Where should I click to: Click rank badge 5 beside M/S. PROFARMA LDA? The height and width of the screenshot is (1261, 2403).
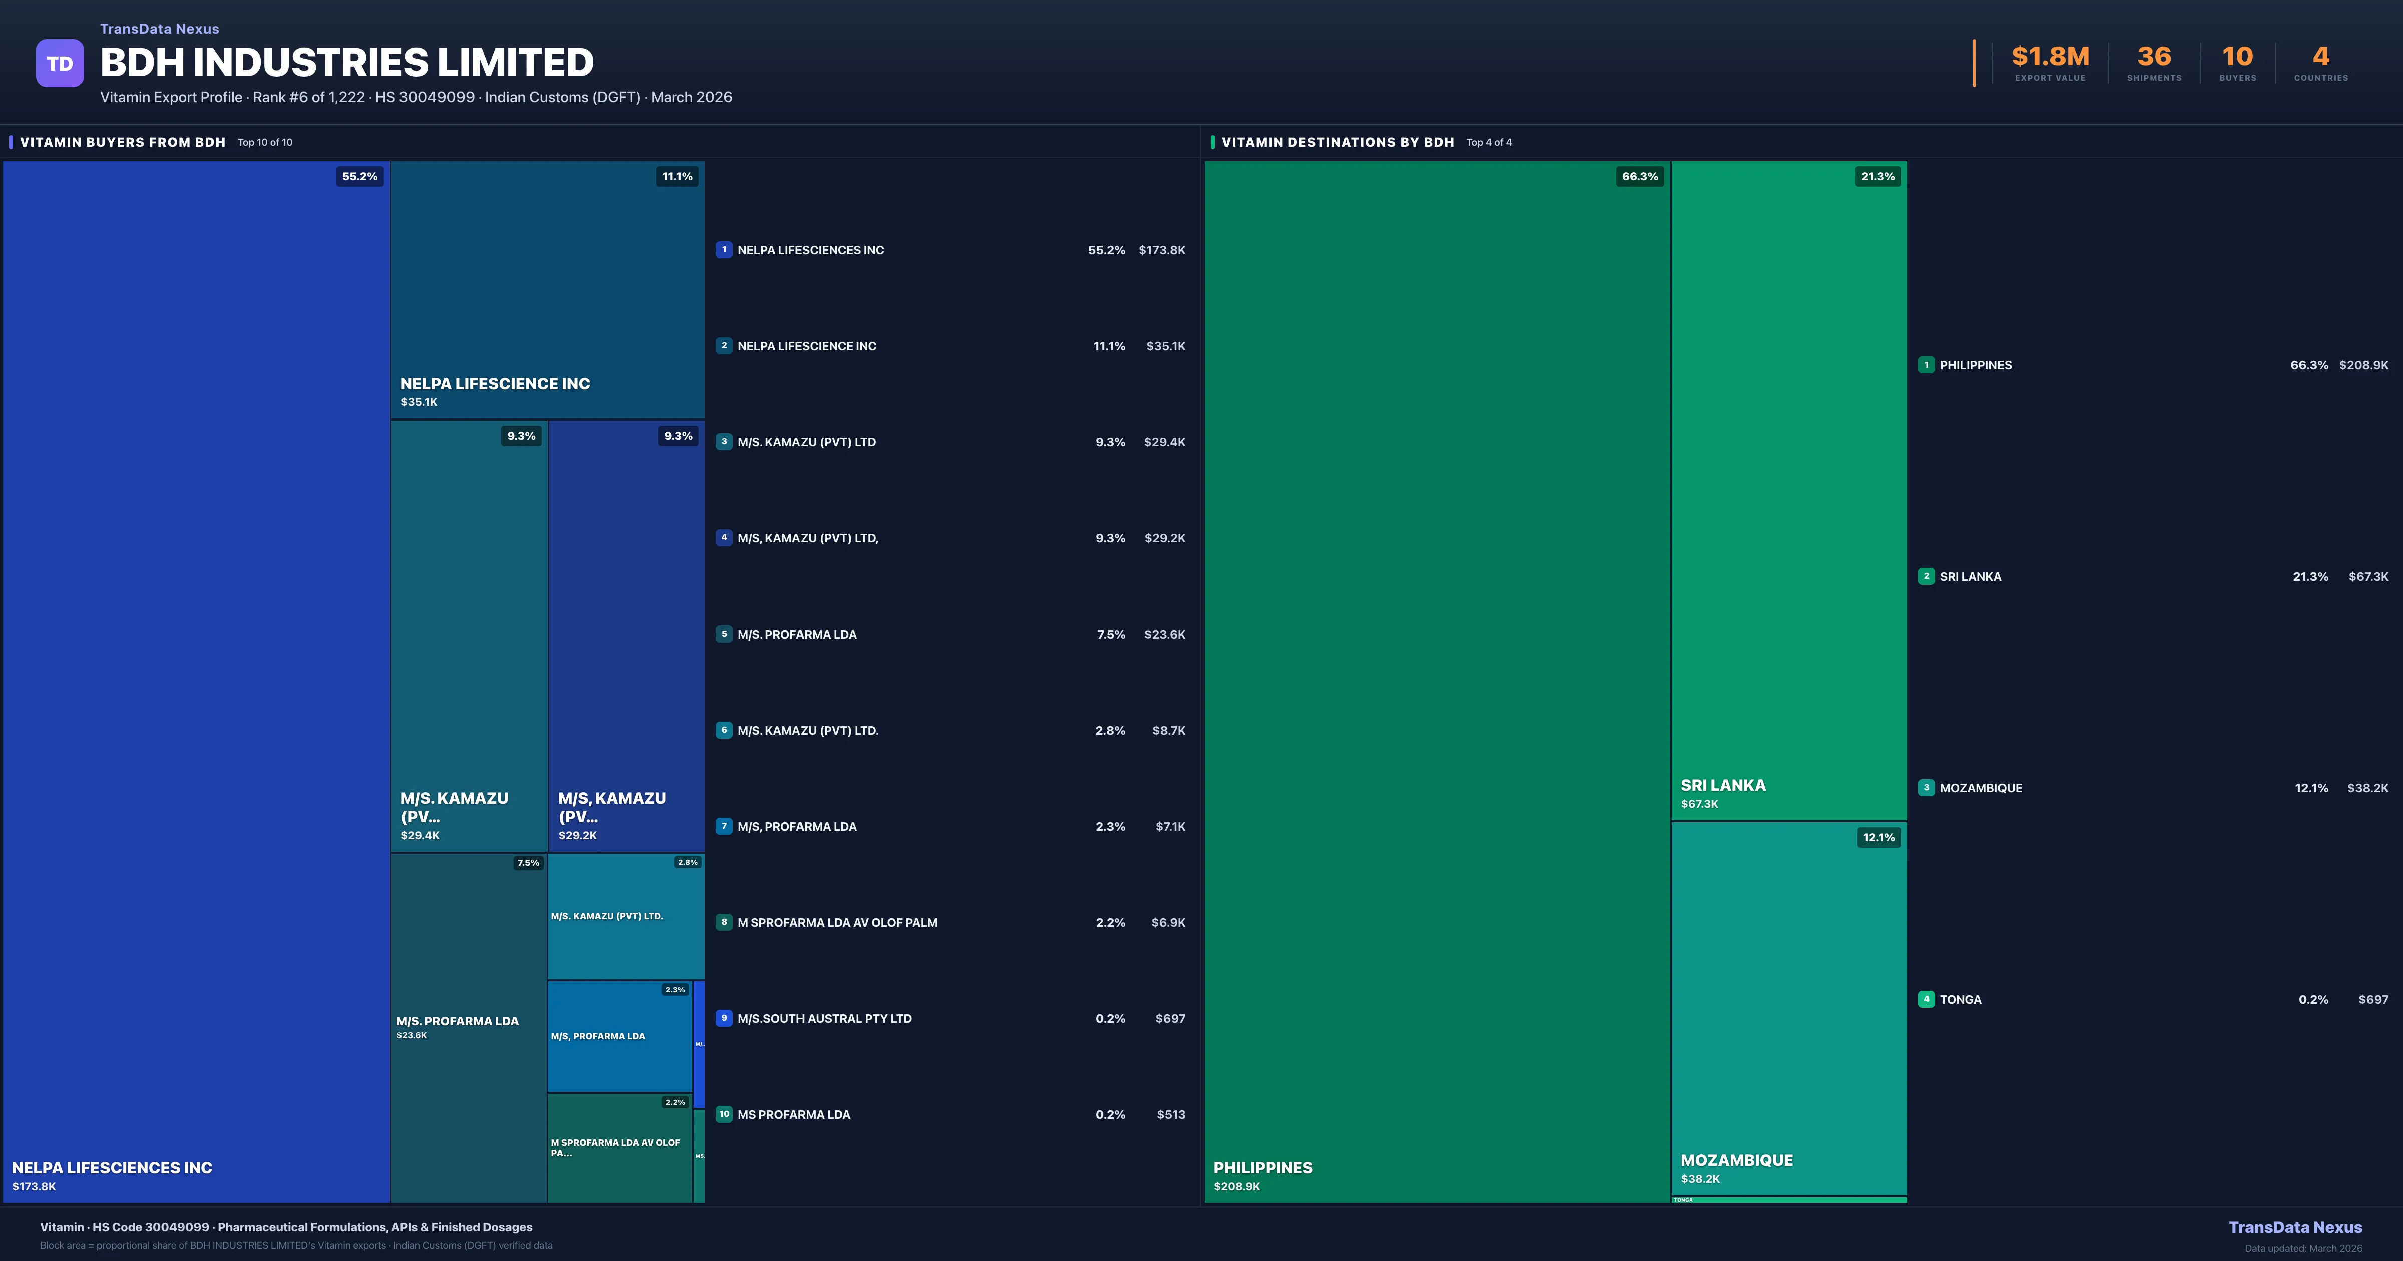[724, 634]
